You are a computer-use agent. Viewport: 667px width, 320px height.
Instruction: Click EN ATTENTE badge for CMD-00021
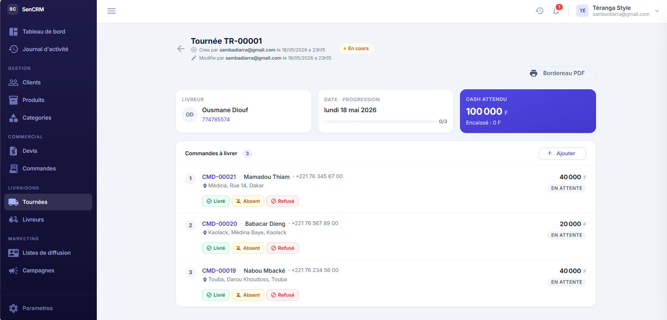566,188
